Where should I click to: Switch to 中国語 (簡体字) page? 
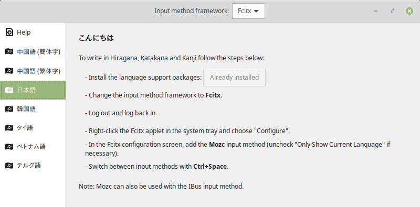(x=33, y=51)
